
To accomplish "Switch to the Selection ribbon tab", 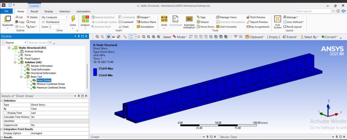I will 65,11.
